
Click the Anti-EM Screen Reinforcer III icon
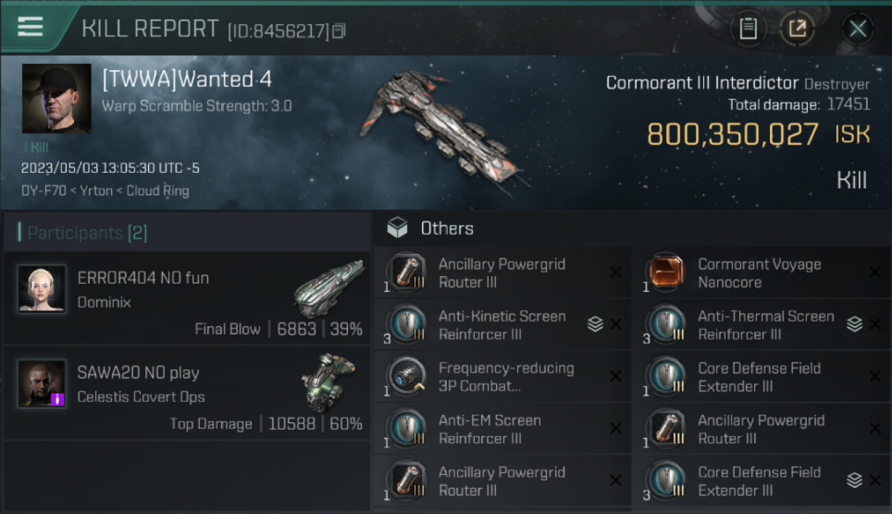(407, 428)
